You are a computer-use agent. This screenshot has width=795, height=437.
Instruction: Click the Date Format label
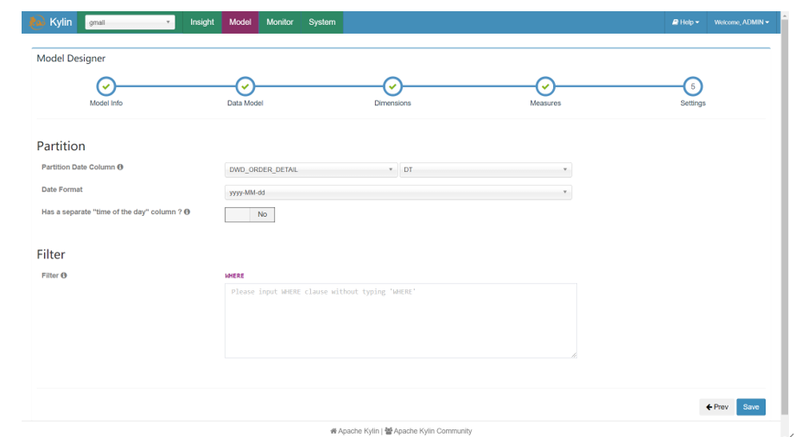[x=62, y=190]
